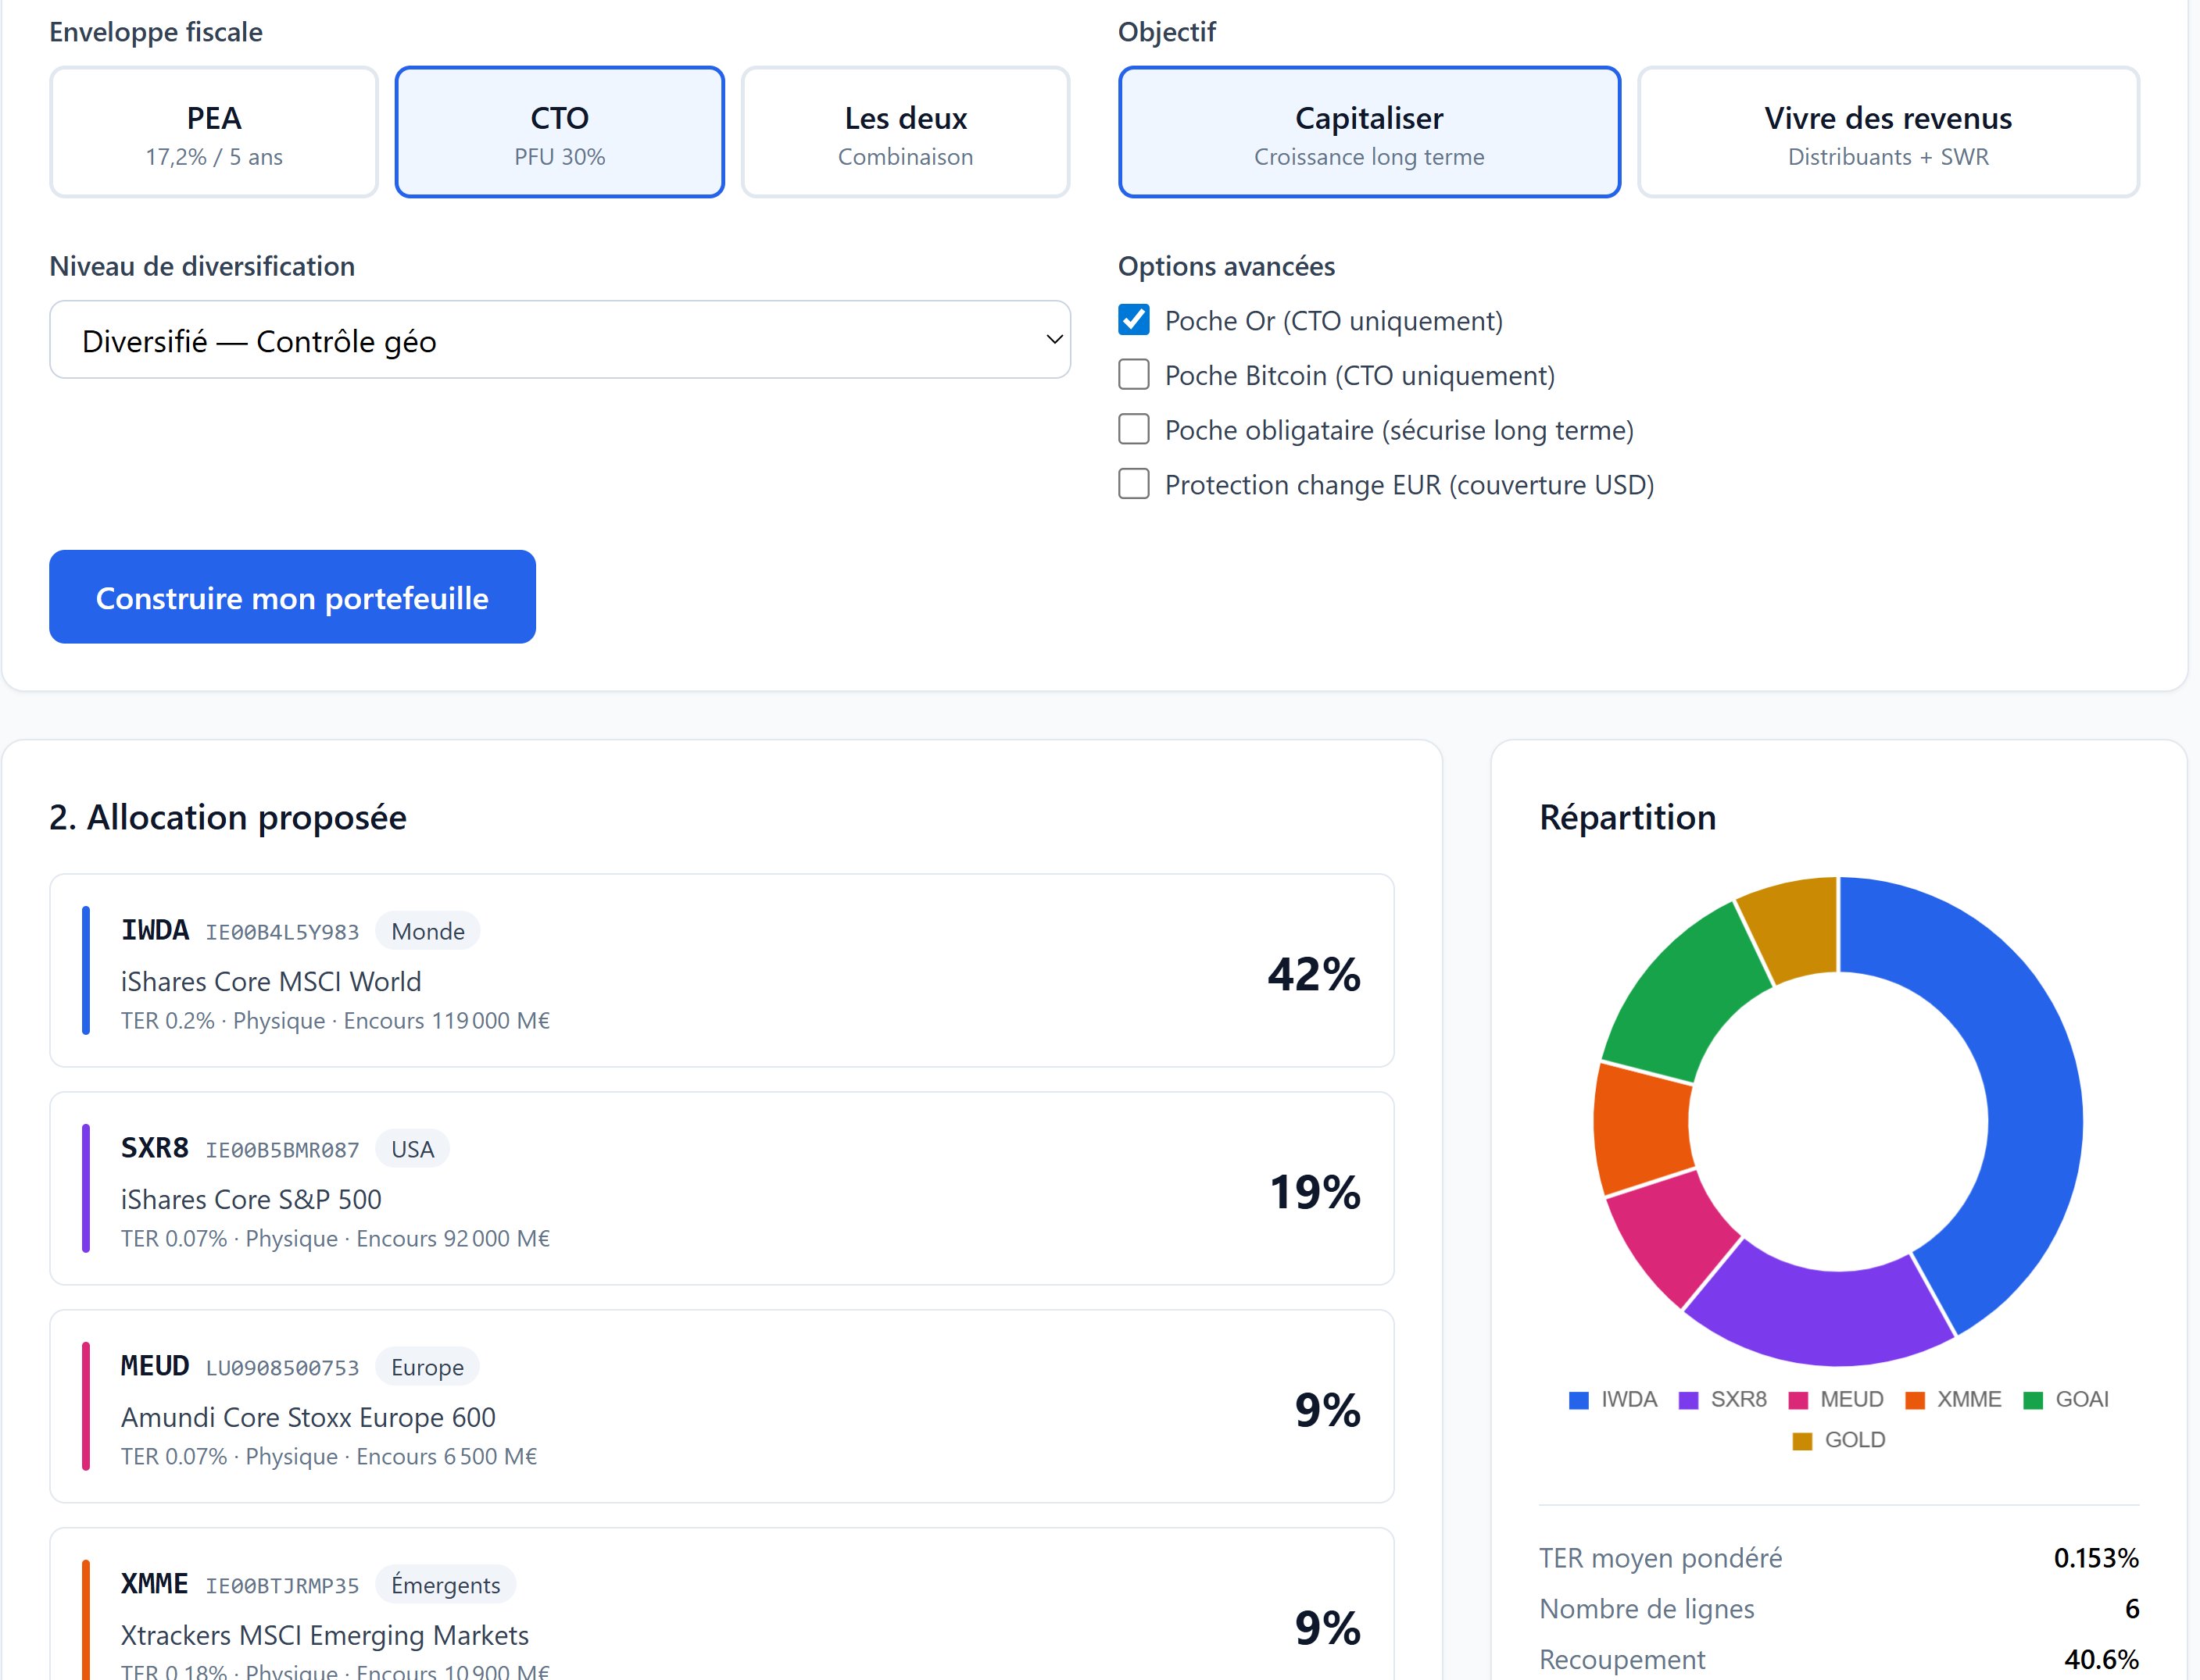Open the SXR8 iShares Core S&P 500 card
Image resolution: width=2200 pixels, height=1680 pixels.
(721, 1188)
